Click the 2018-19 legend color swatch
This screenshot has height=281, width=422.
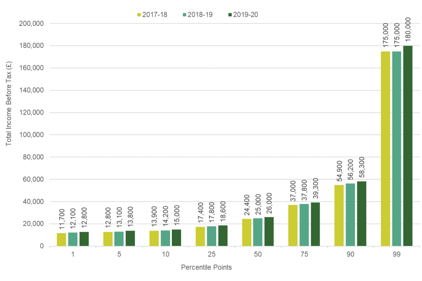pos(185,14)
